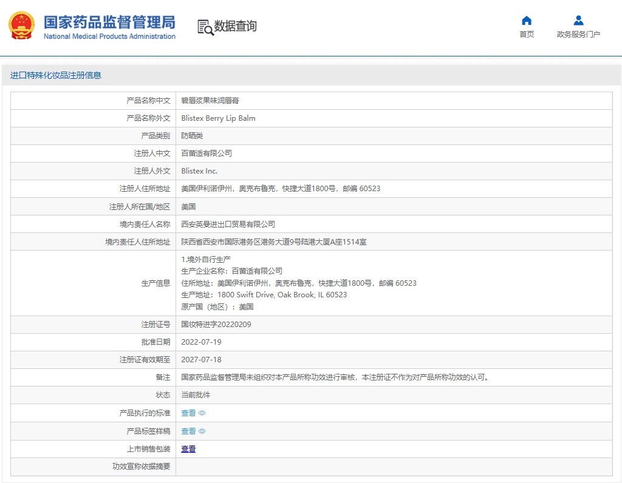This screenshot has height=483, width=622.
Task: Click the 数据查询 heading text
Action: tap(236, 26)
